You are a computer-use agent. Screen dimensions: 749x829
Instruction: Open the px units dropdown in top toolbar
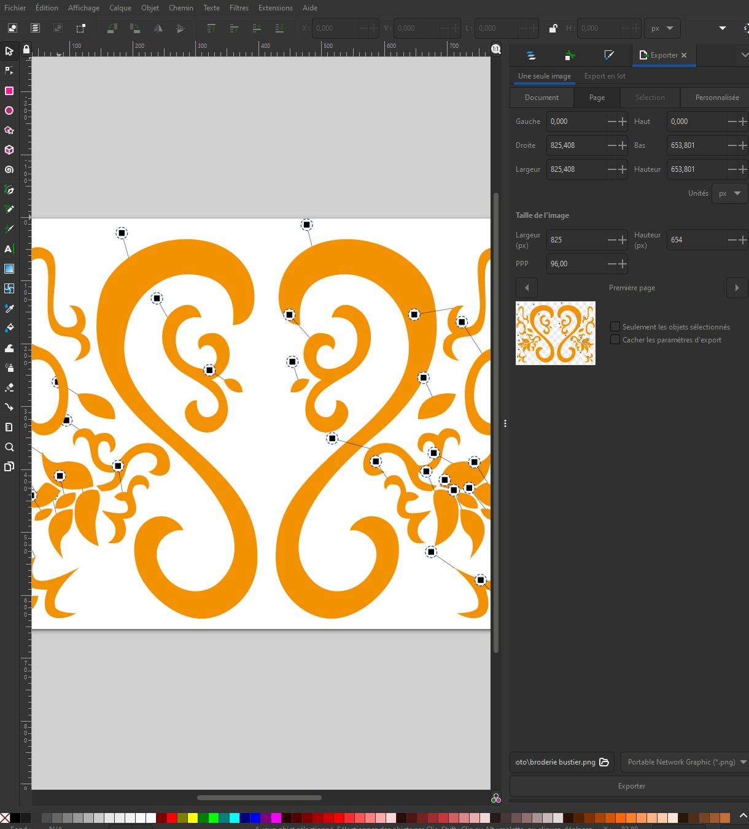coord(662,28)
